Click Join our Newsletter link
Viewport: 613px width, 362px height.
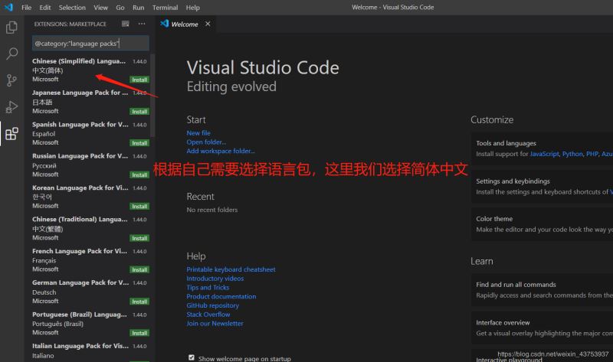click(215, 323)
